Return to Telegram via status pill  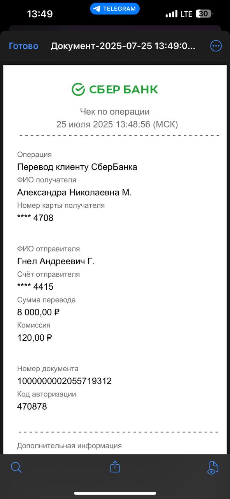tap(115, 9)
